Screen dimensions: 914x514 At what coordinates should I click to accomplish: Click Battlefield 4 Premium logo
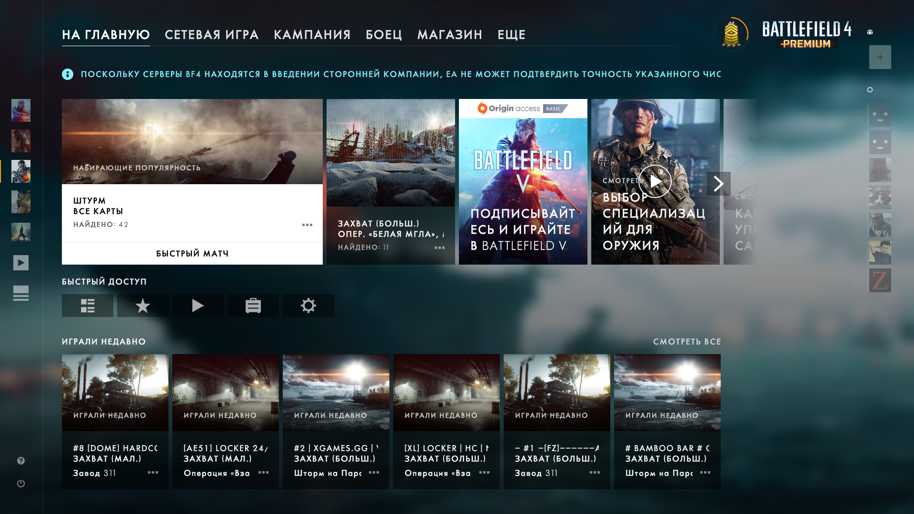pyautogui.click(x=807, y=34)
